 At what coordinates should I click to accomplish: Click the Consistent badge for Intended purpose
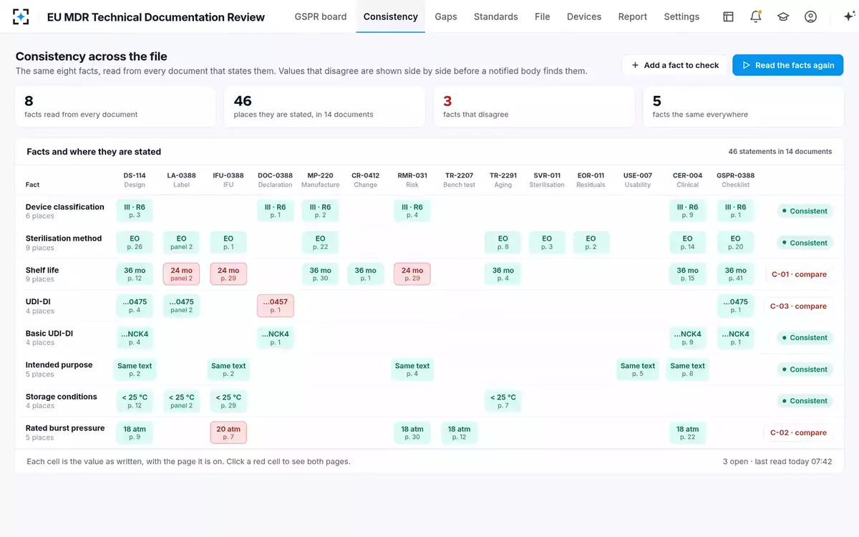point(805,369)
